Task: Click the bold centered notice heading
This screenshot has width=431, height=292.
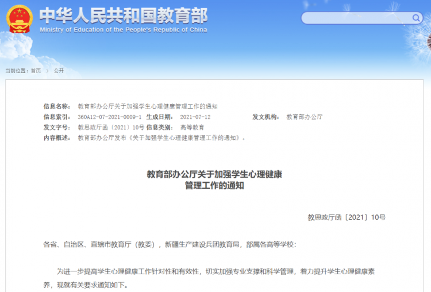Action: [214, 180]
